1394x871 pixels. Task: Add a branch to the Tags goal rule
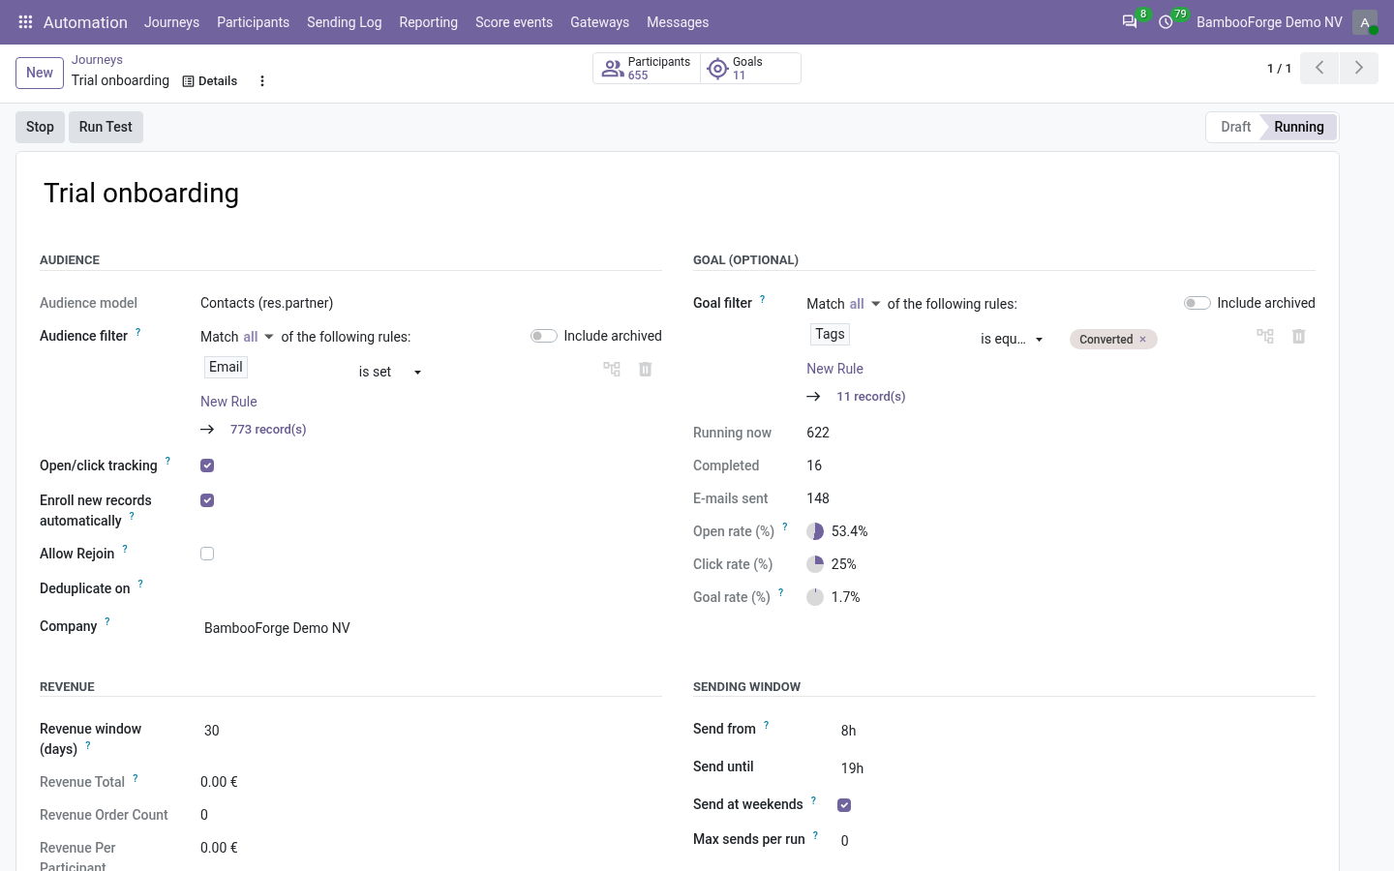tap(1265, 336)
